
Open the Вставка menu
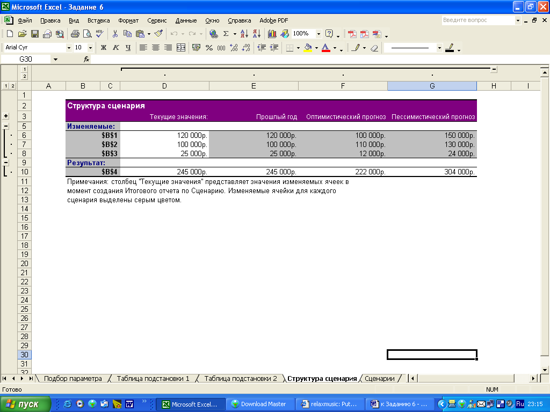(99, 20)
